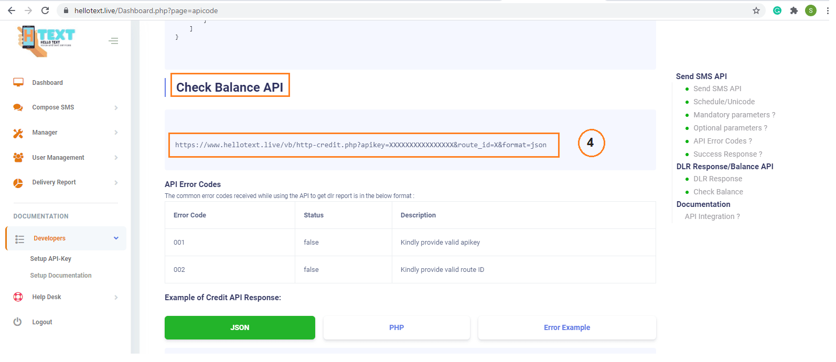Screen dimensions: 836x362
Task: Reload the page with the refresh button
Action: point(45,10)
